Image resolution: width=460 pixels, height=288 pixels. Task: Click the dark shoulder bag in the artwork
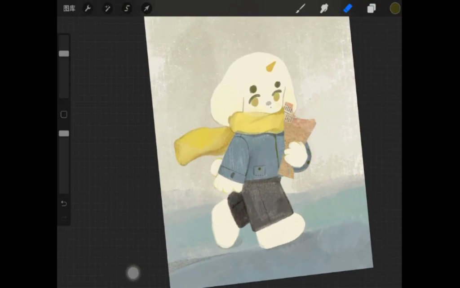(x=237, y=209)
